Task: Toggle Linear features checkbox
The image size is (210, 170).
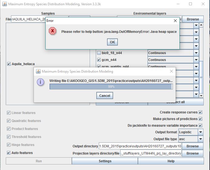Action: coord(9,113)
